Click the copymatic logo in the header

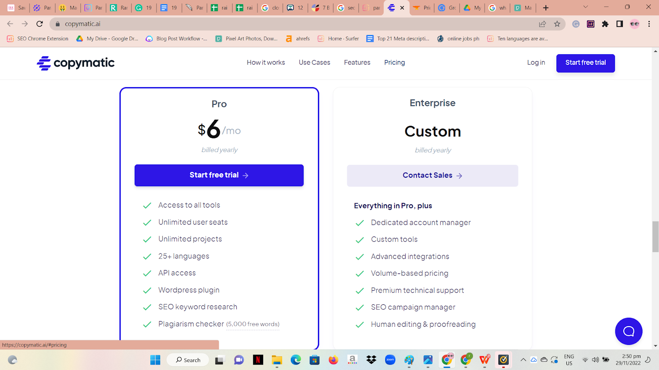(76, 63)
